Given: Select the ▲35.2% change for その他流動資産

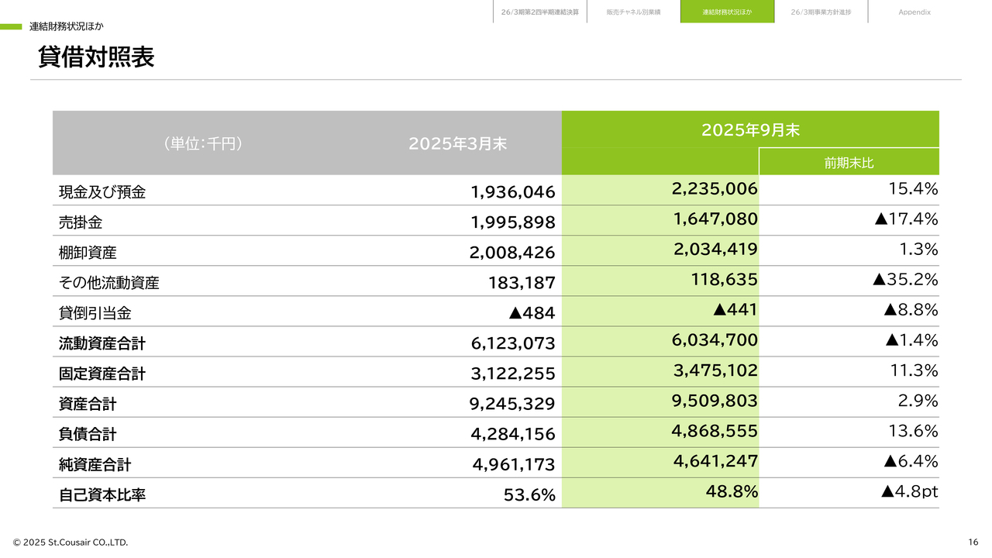Looking at the screenshot, I should [904, 280].
